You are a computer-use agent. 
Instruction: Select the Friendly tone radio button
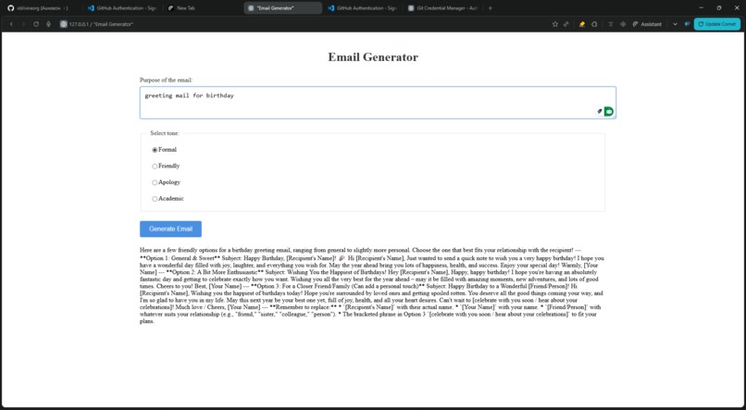coord(155,167)
